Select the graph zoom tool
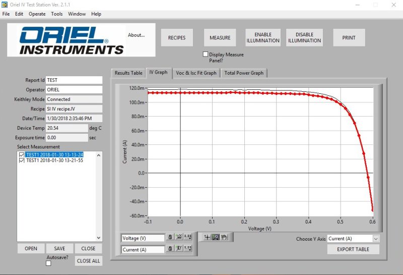The image size is (403, 275). pos(215,237)
